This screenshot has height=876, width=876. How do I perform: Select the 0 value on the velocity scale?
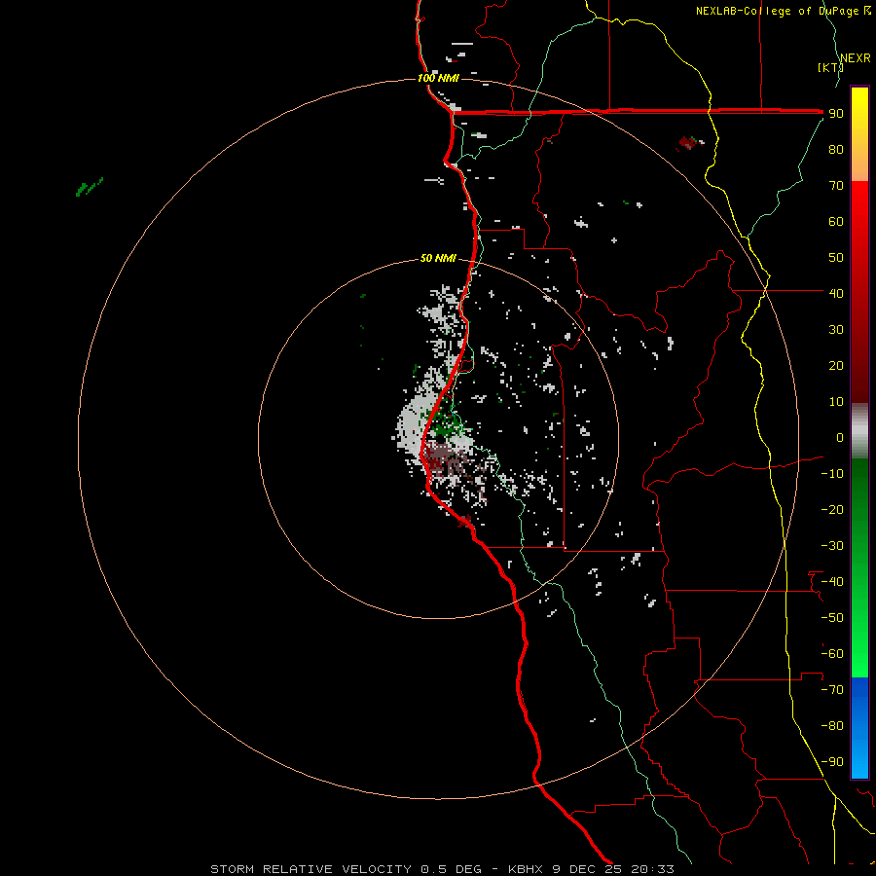[x=840, y=437]
